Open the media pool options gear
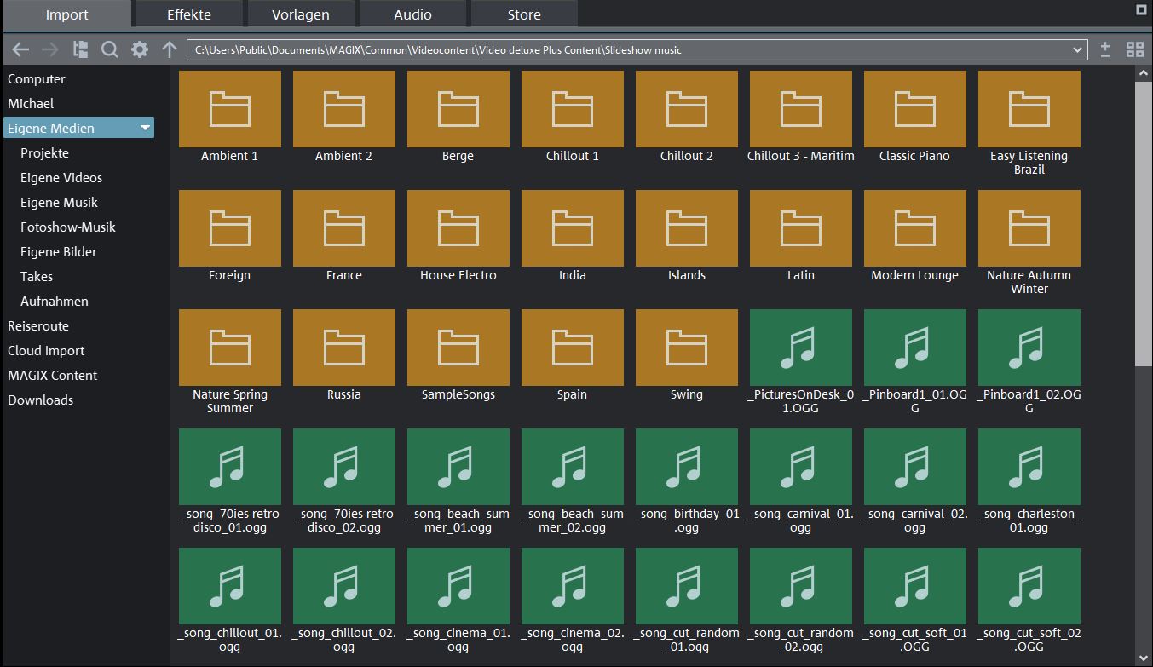 point(140,49)
